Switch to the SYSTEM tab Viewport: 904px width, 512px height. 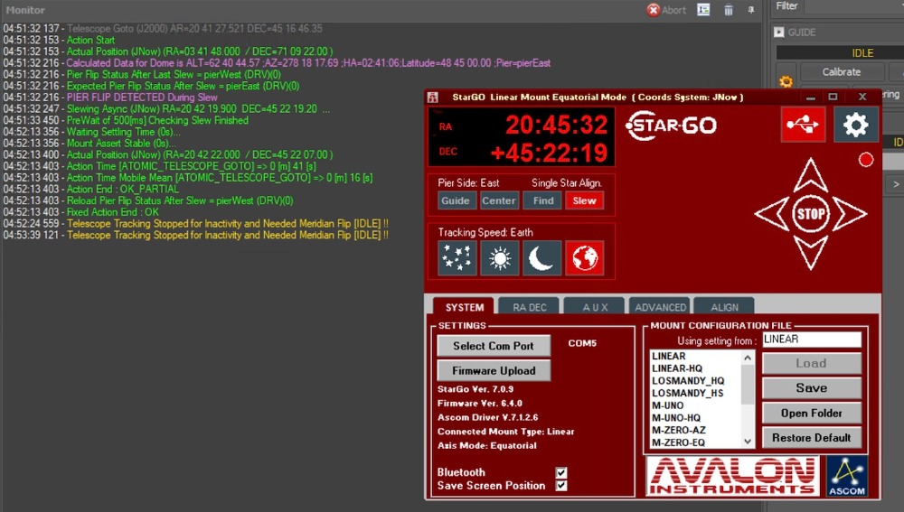(464, 307)
